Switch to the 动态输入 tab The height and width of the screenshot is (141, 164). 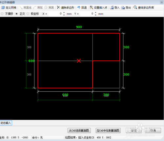pos(6,123)
